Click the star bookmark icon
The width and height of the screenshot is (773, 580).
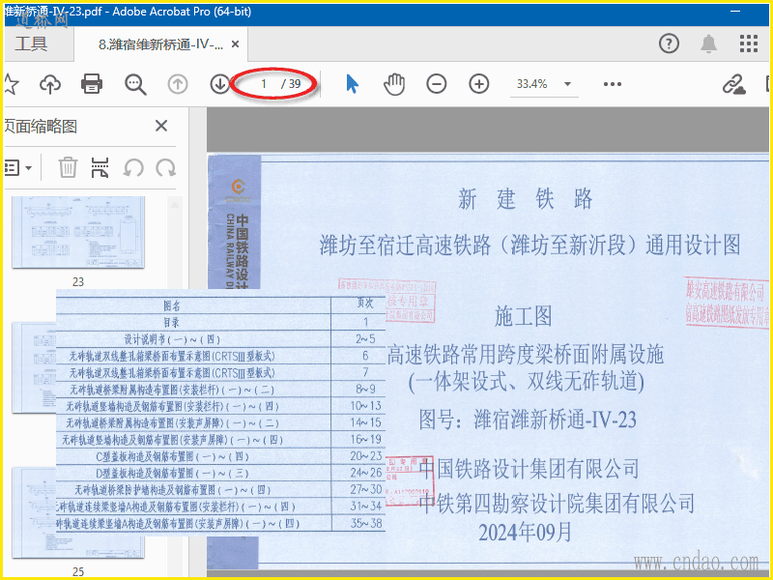(x=11, y=84)
